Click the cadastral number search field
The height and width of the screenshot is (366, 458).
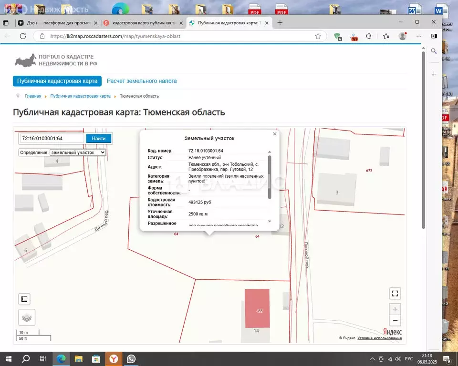(52, 138)
